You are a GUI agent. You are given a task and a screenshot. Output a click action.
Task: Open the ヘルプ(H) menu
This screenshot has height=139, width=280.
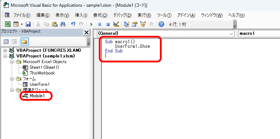(x=236, y=15)
